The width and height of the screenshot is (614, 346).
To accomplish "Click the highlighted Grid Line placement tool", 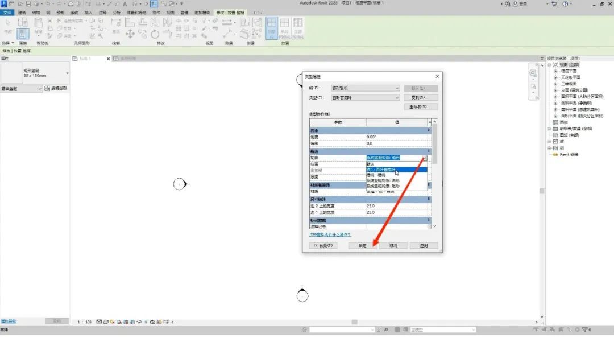I will (271, 27).
